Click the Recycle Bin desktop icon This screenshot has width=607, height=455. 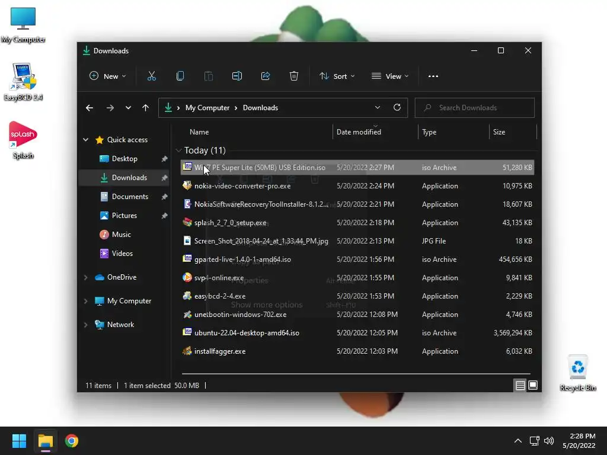(x=577, y=373)
